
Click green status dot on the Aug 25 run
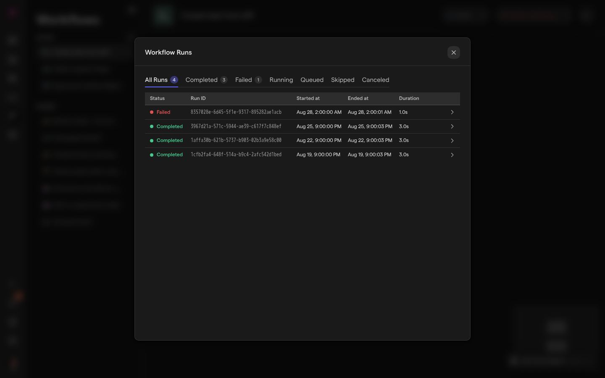[152, 126]
